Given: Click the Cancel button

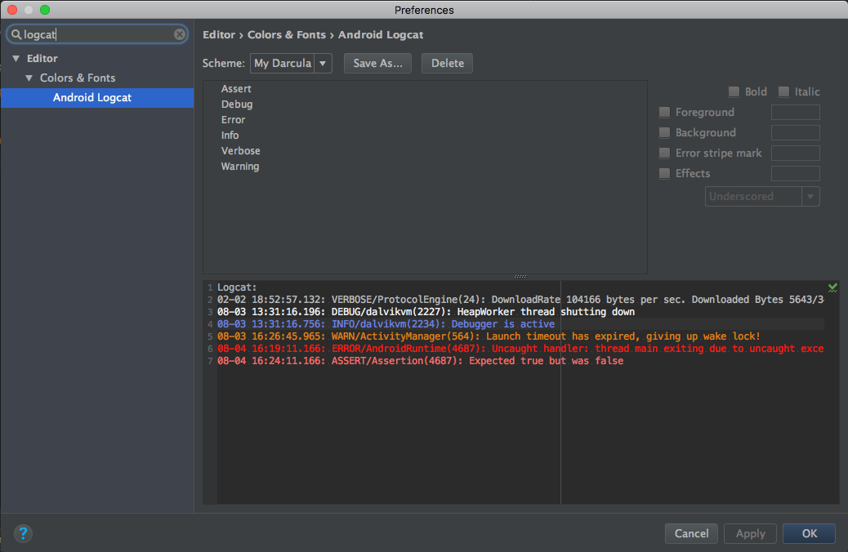Looking at the screenshot, I should [x=691, y=533].
